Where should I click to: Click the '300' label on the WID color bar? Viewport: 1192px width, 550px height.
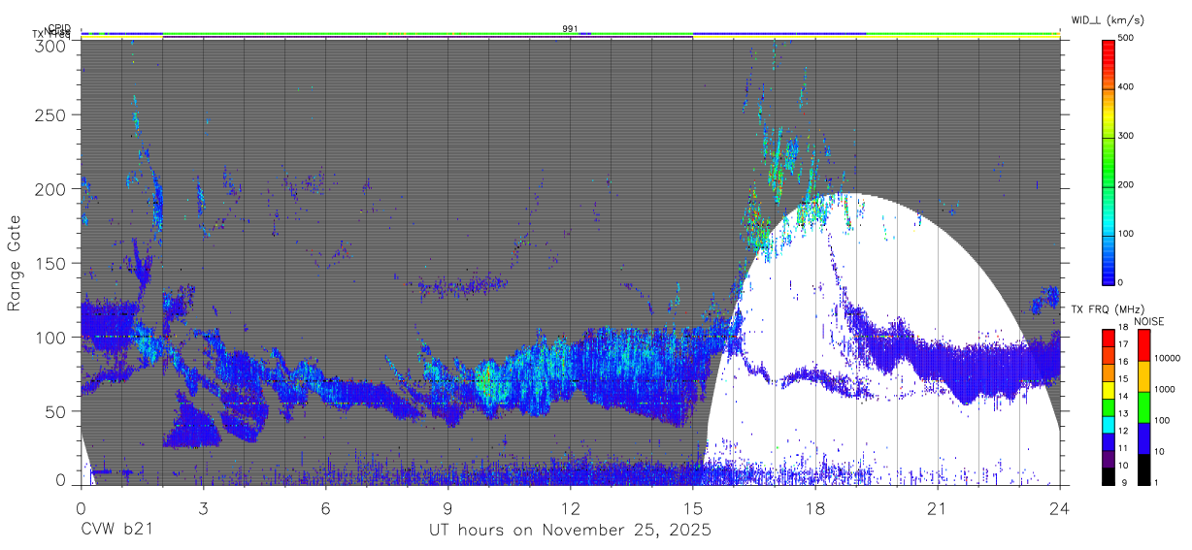(1127, 136)
